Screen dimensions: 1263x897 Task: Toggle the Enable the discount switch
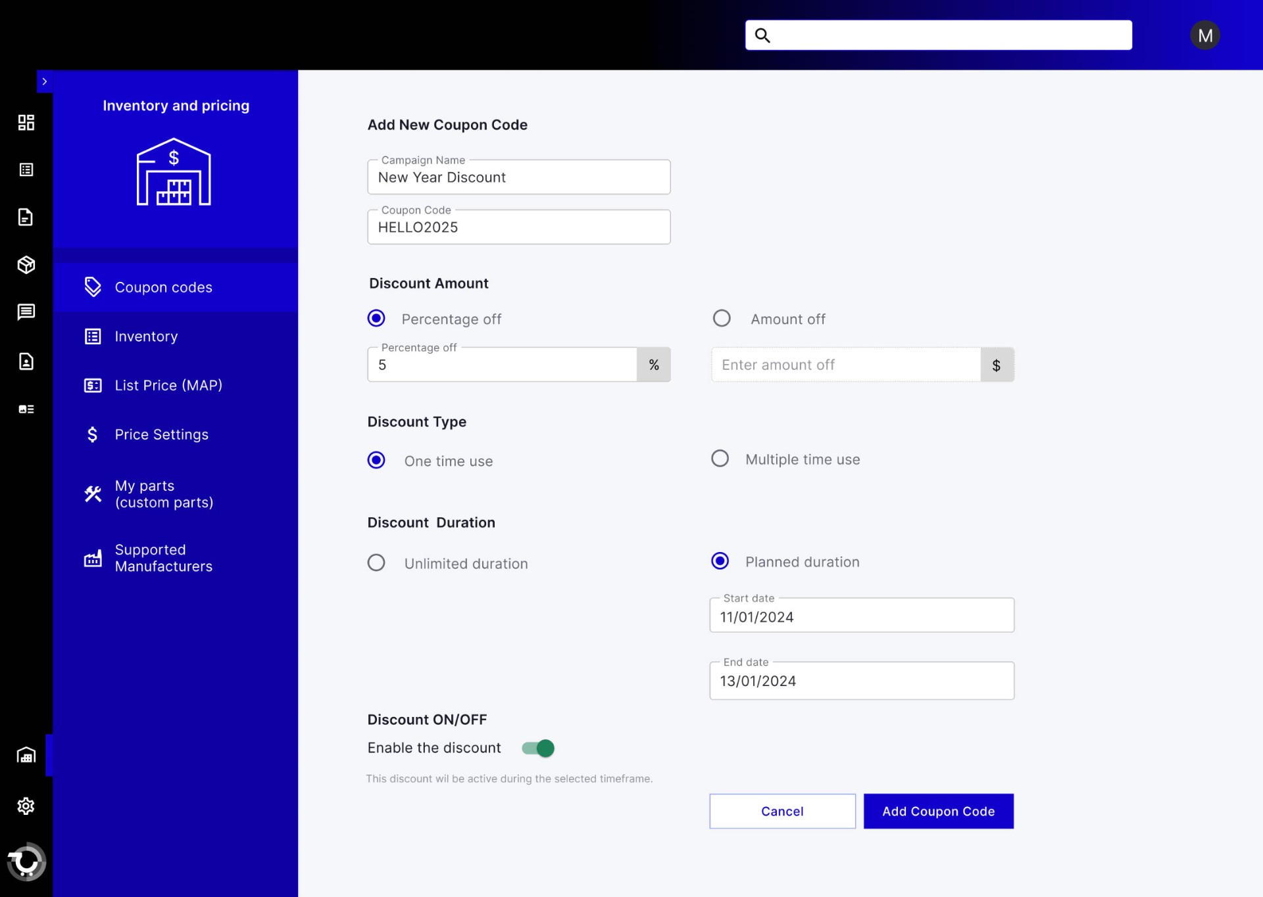[x=538, y=748]
